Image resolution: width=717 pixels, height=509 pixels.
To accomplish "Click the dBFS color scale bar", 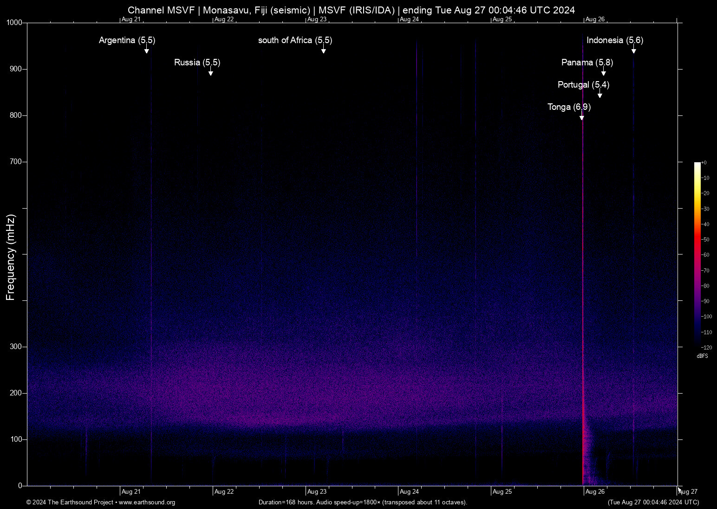I will click(697, 254).
